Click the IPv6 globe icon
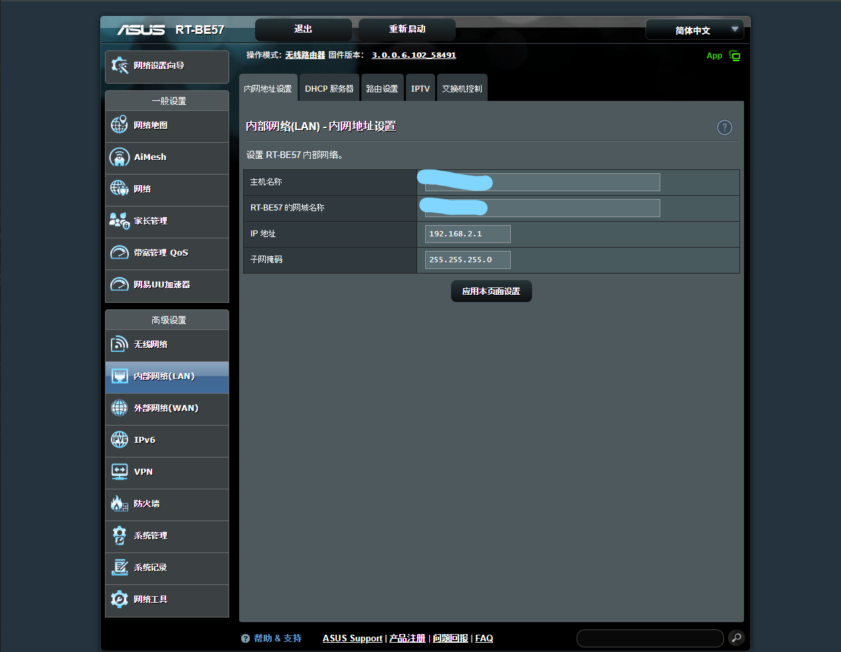Screen dimensions: 841x652 click(120, 440)
